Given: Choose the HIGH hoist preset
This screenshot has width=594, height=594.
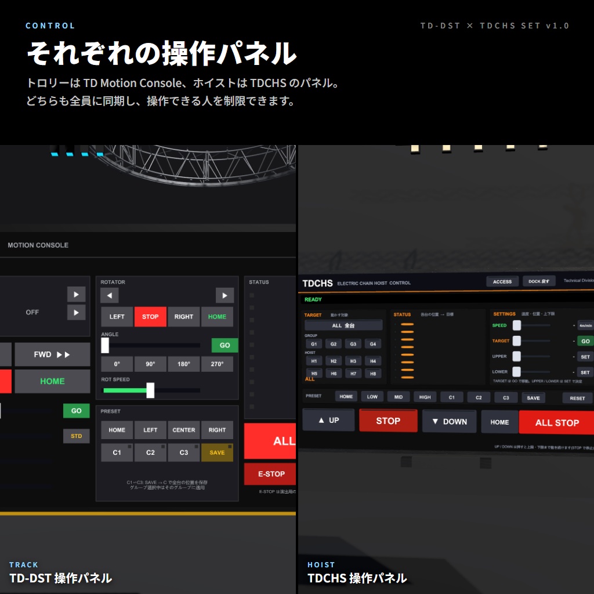Looking at the screenshot, I should [425, 397].
